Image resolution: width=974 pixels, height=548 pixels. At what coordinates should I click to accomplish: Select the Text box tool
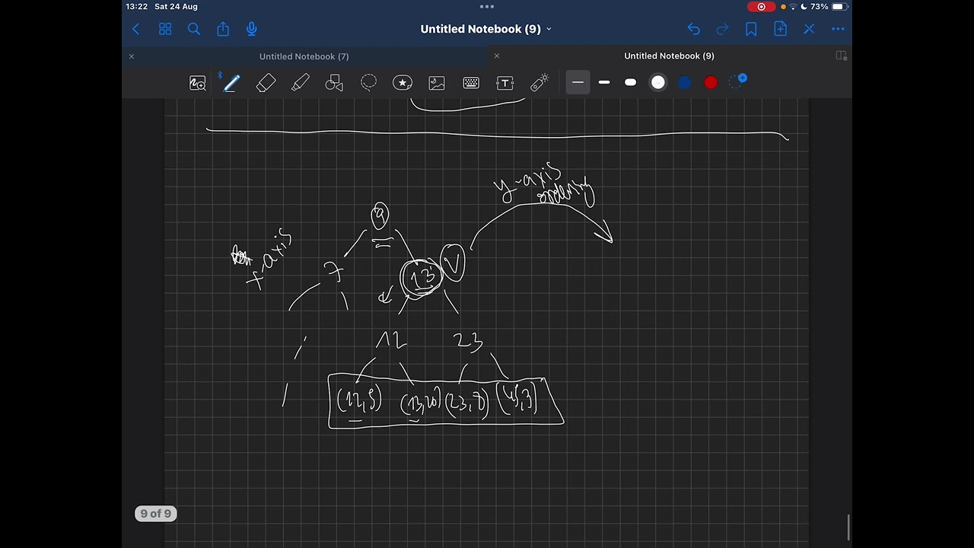pyautogui.click(x=505, y=83)
